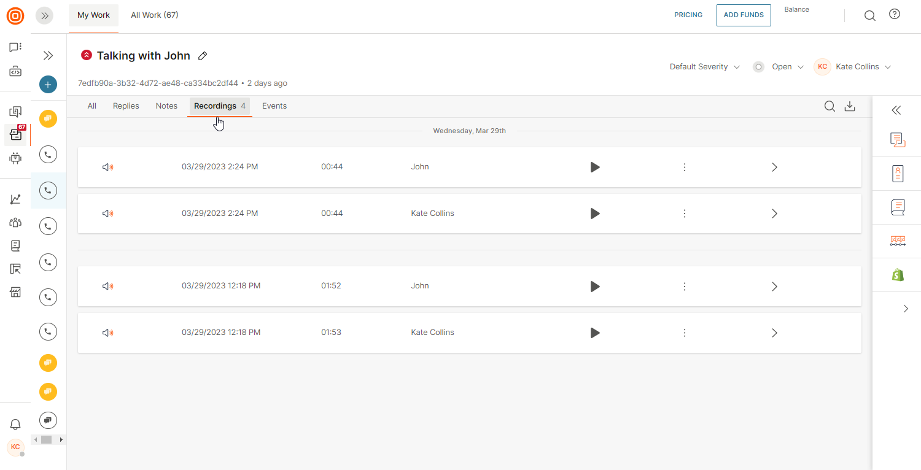Open the notifications bell icon
The width and height of the screenshot is (921, 470).
click(15, 424)
